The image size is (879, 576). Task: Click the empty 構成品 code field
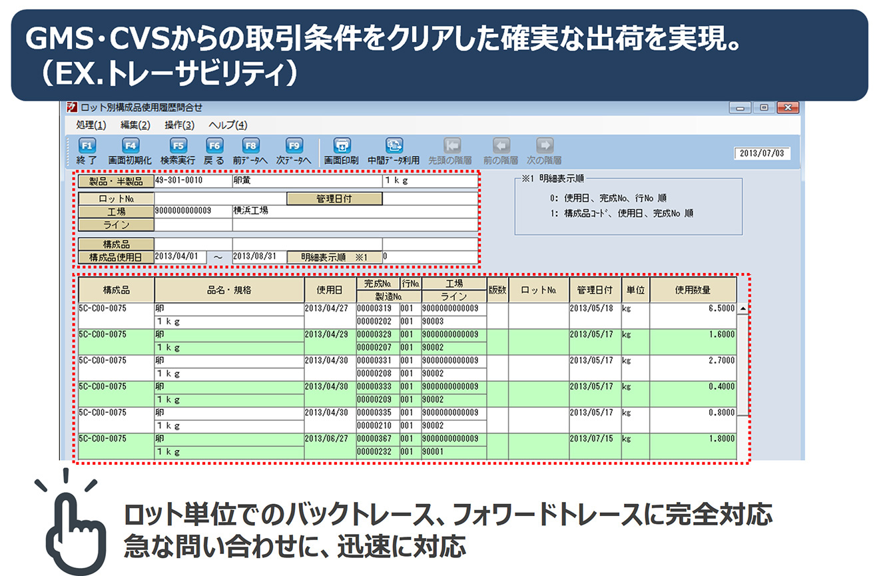[193, 244]
